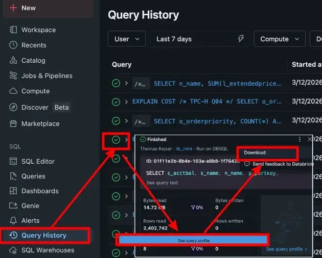
Task: Click the query ID text in popup
Action: click(193, 161)
